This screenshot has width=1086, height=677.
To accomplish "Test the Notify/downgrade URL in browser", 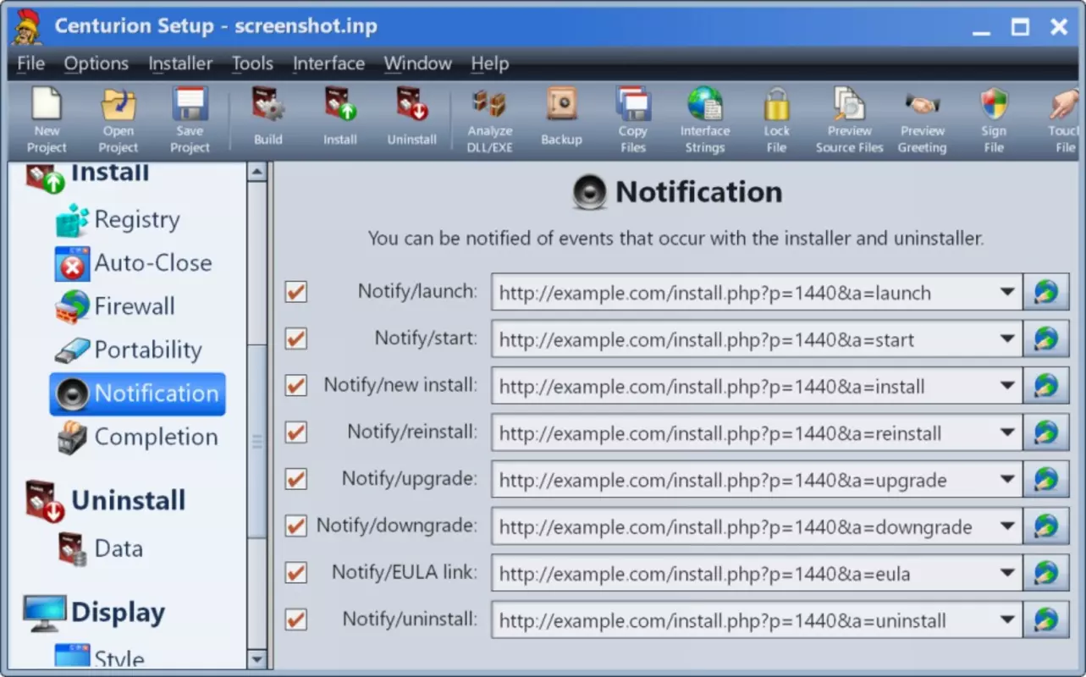I will pos(1046,526).
